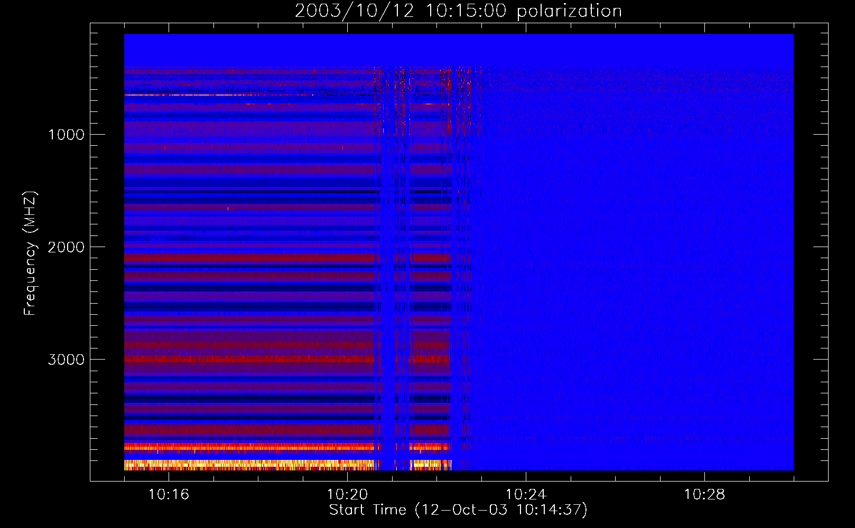This screenshot has height=528, width=855.
Task: Click the "Frequency (MHZ)" axis label
Action: (30, 253)
